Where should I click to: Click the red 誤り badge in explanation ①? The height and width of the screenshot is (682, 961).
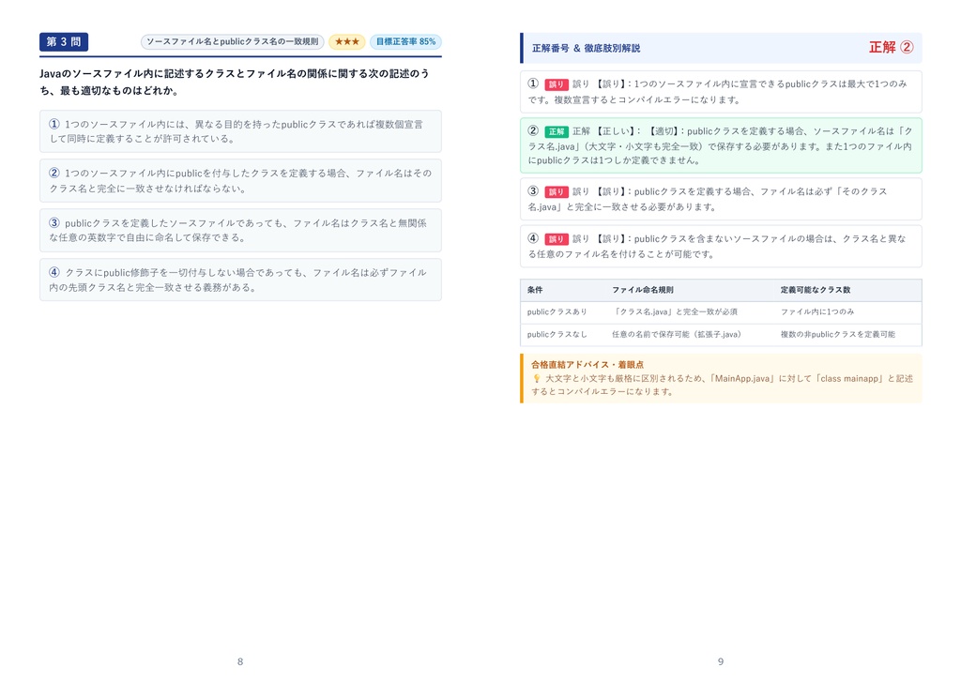point(556,84)
